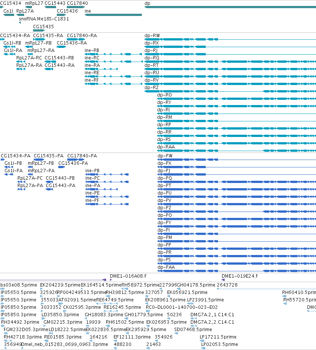Viewport: 316px width, 350px height.
Task: Click EST SD07468.5prime label
Action: [x=193, y=330]
